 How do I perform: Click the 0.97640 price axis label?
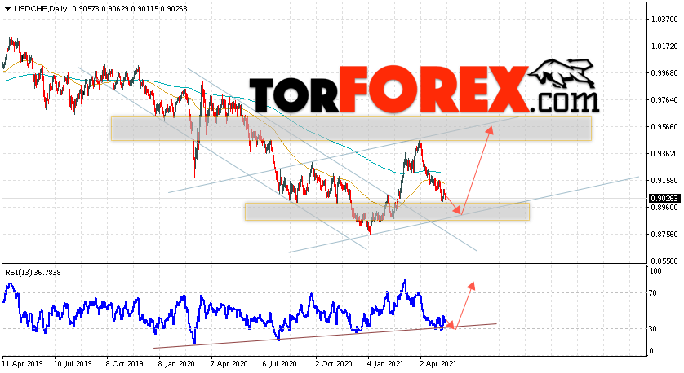coord(664,100)
